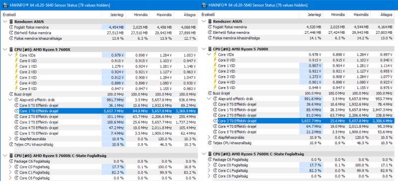The image size is (398, 181).
Task: Click lightning icon beside Core VIDs in right window
Action: (x=215, y=54)
